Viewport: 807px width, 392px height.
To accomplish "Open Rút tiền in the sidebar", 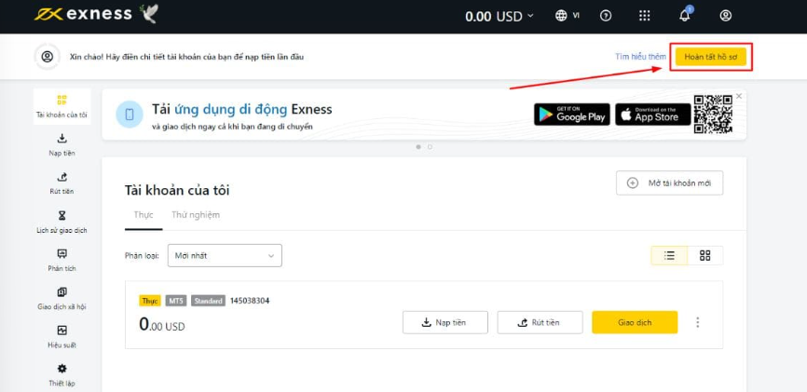I will (x=62, y=182).
